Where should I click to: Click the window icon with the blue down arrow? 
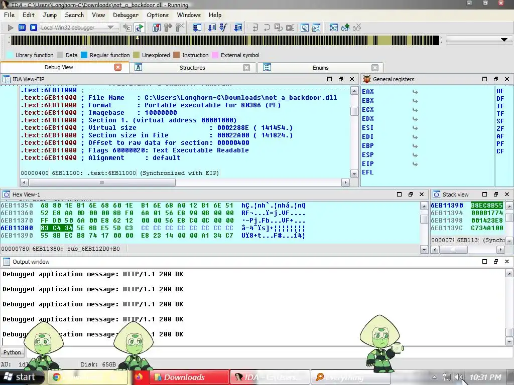(197, 28)
